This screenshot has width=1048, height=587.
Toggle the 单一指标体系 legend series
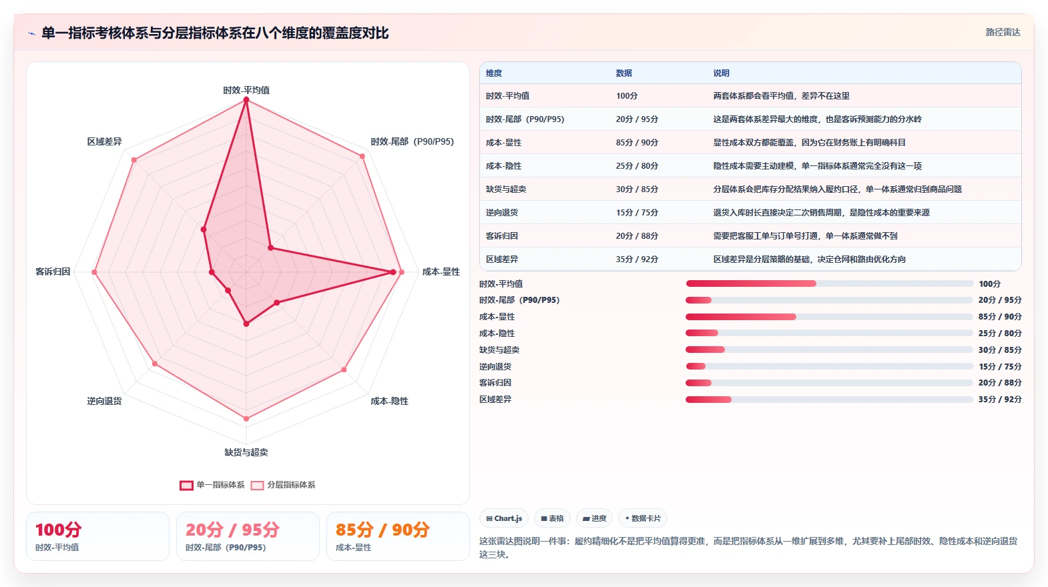[212, 485]
